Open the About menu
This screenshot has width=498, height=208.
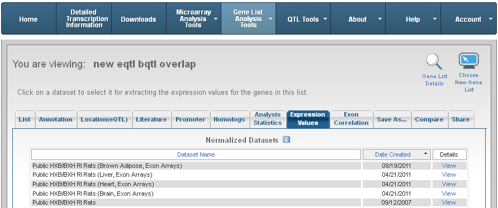pos(358,19)
